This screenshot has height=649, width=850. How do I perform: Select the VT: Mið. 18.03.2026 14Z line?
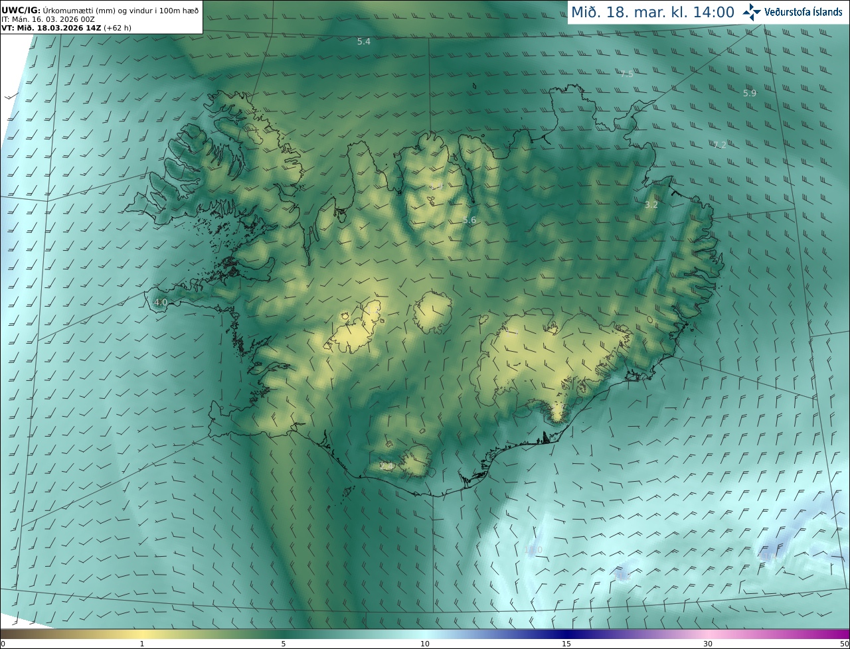point(66,28)
